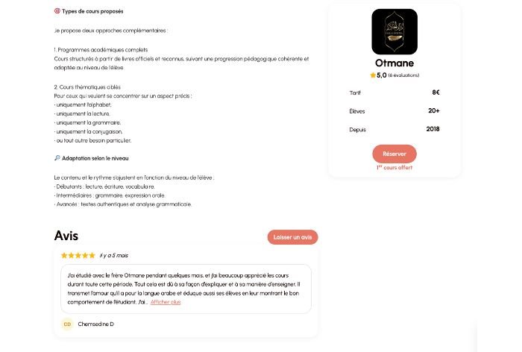Click the Élèves 20+ row
522x352 pixels.
click(x=394, y=111)
